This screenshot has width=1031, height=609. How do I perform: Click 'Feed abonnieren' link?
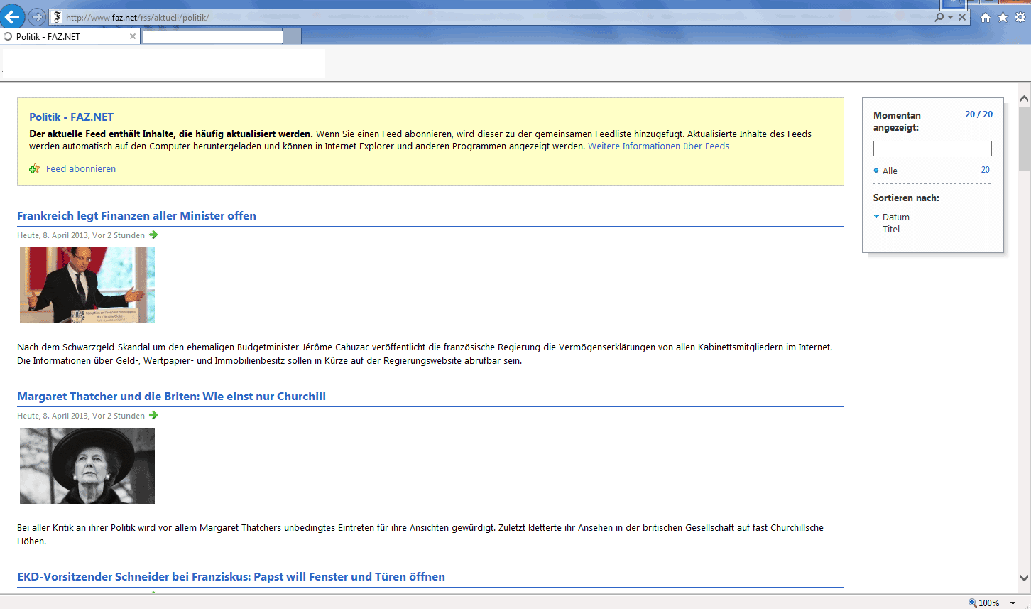(80, 169)
